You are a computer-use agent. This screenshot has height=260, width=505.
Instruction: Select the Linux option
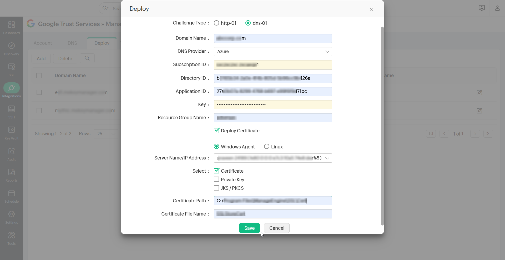click(267, 147)
